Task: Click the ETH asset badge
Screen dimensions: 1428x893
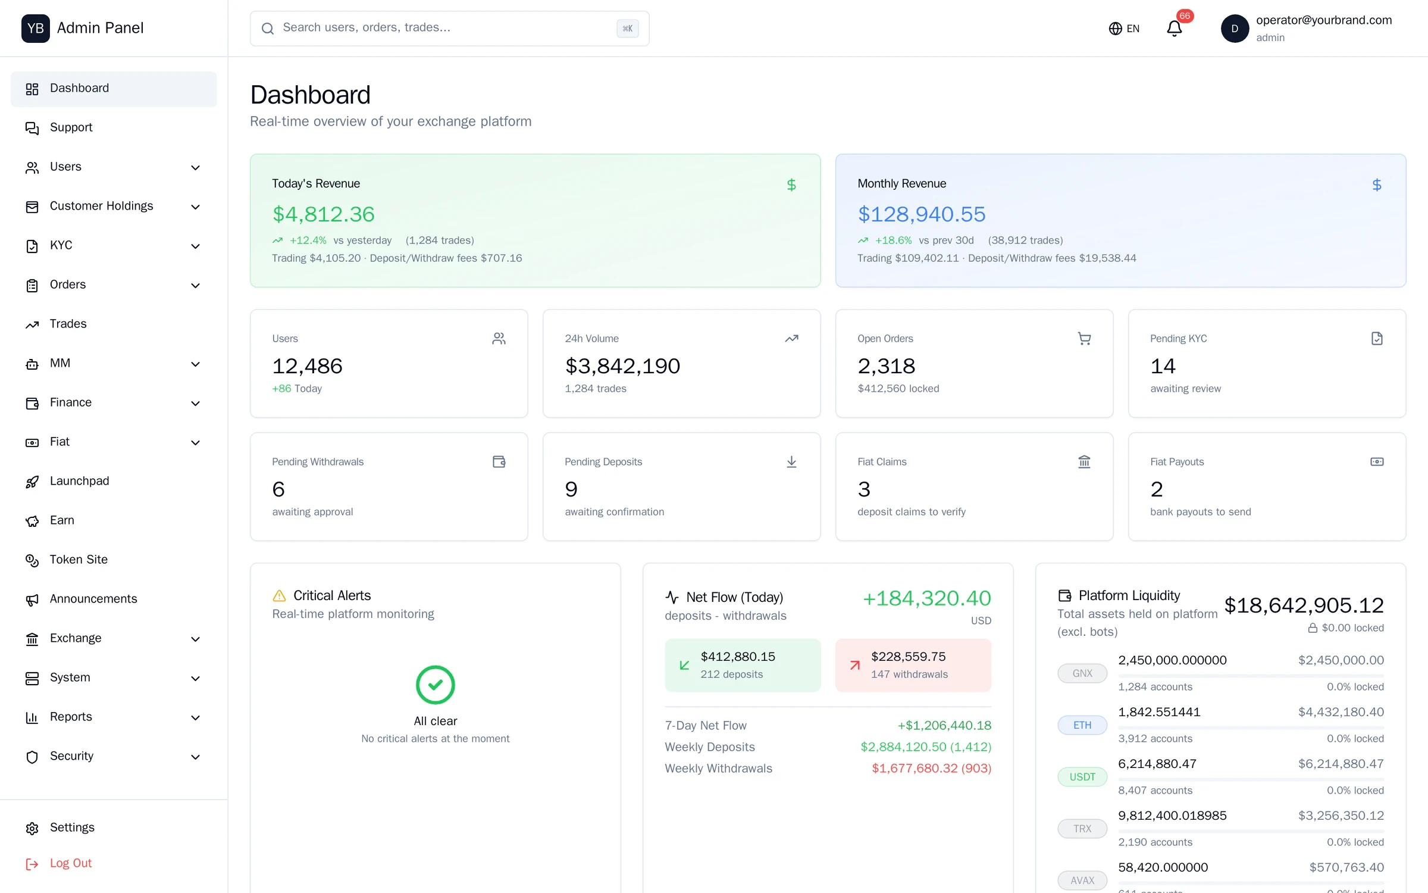Action: pyautogui.click(x=1082, y=725)
